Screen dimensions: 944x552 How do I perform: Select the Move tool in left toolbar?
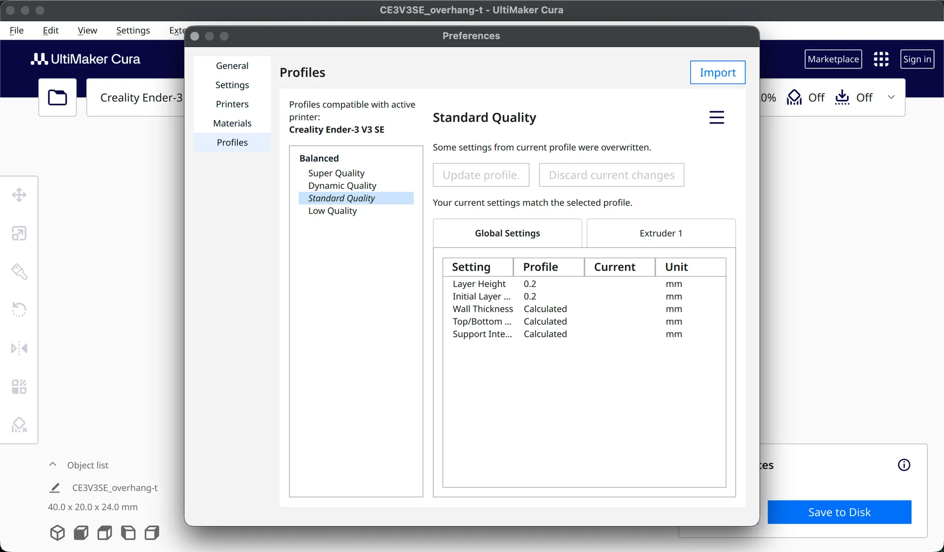pos(19,195)
